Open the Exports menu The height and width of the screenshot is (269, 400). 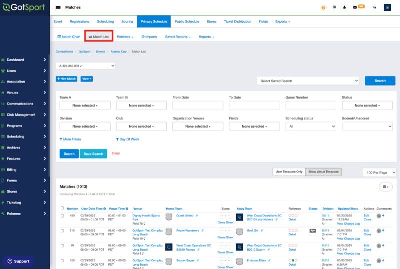point(283,22)
